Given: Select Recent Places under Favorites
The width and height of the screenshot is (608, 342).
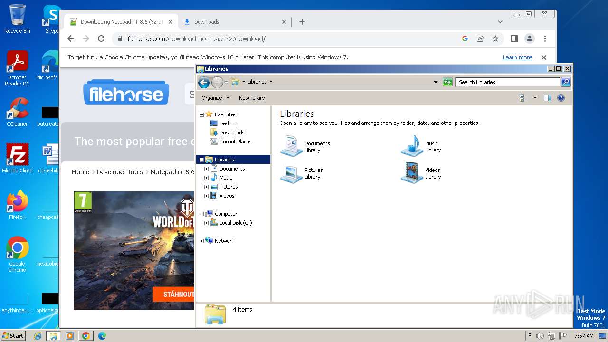Looking at the screenshot, I should [x=235, y=142].
